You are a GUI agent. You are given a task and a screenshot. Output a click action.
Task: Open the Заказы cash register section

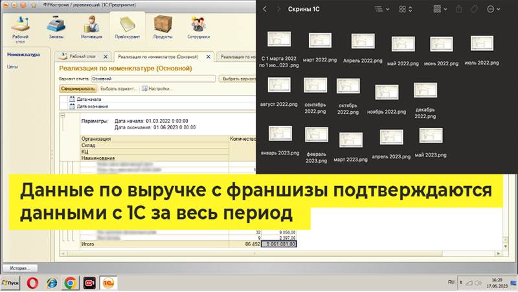click(56, 28)
